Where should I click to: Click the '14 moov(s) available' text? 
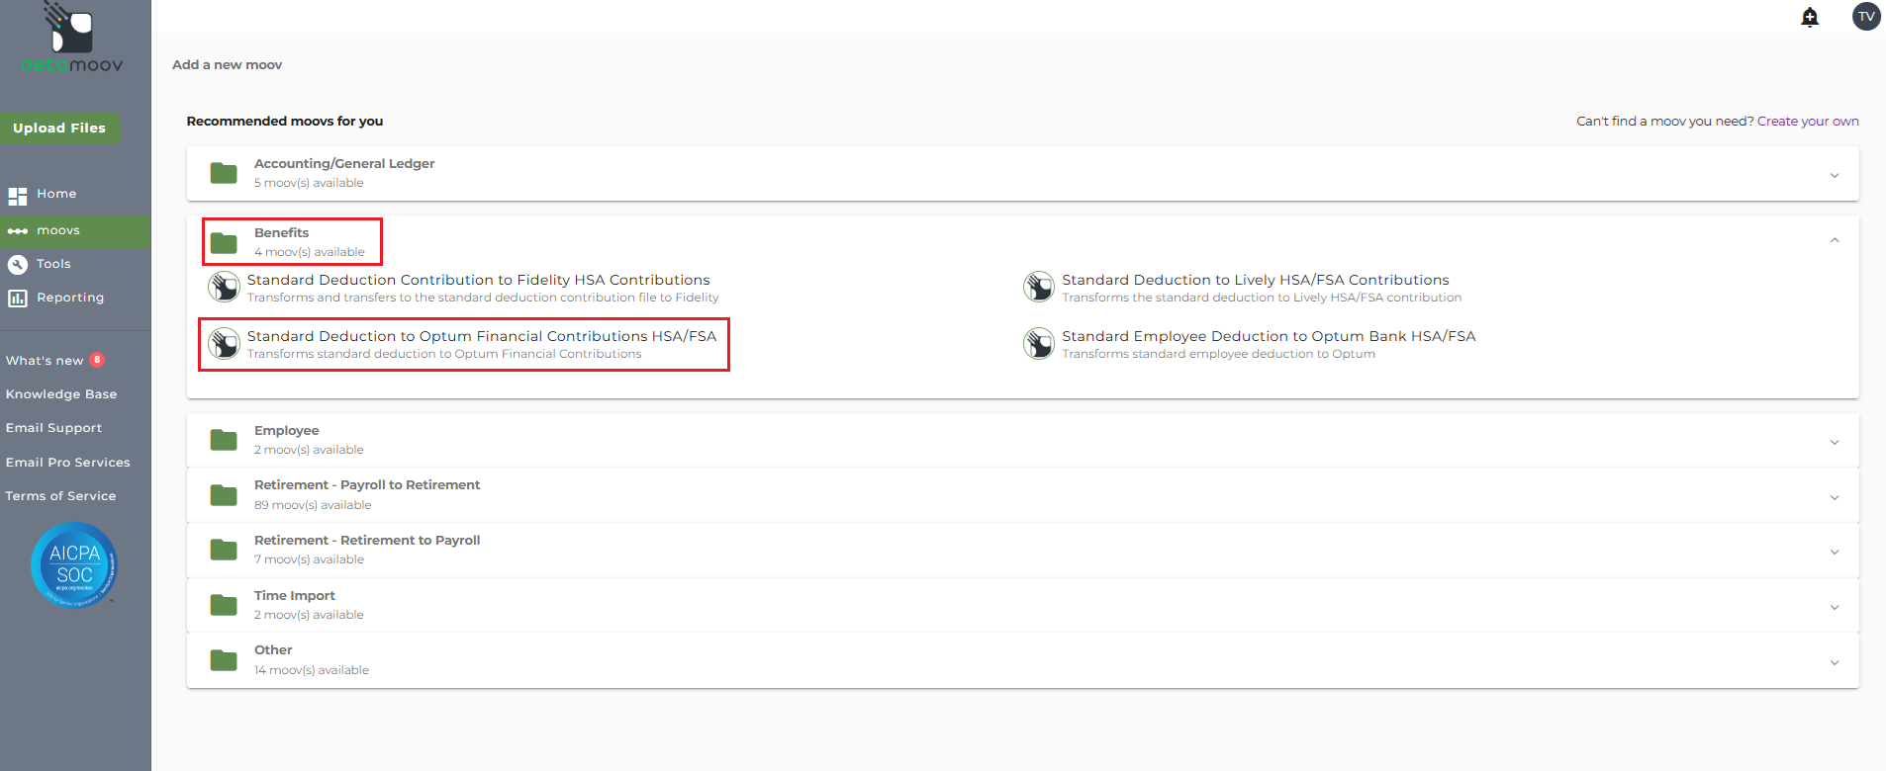312,670
